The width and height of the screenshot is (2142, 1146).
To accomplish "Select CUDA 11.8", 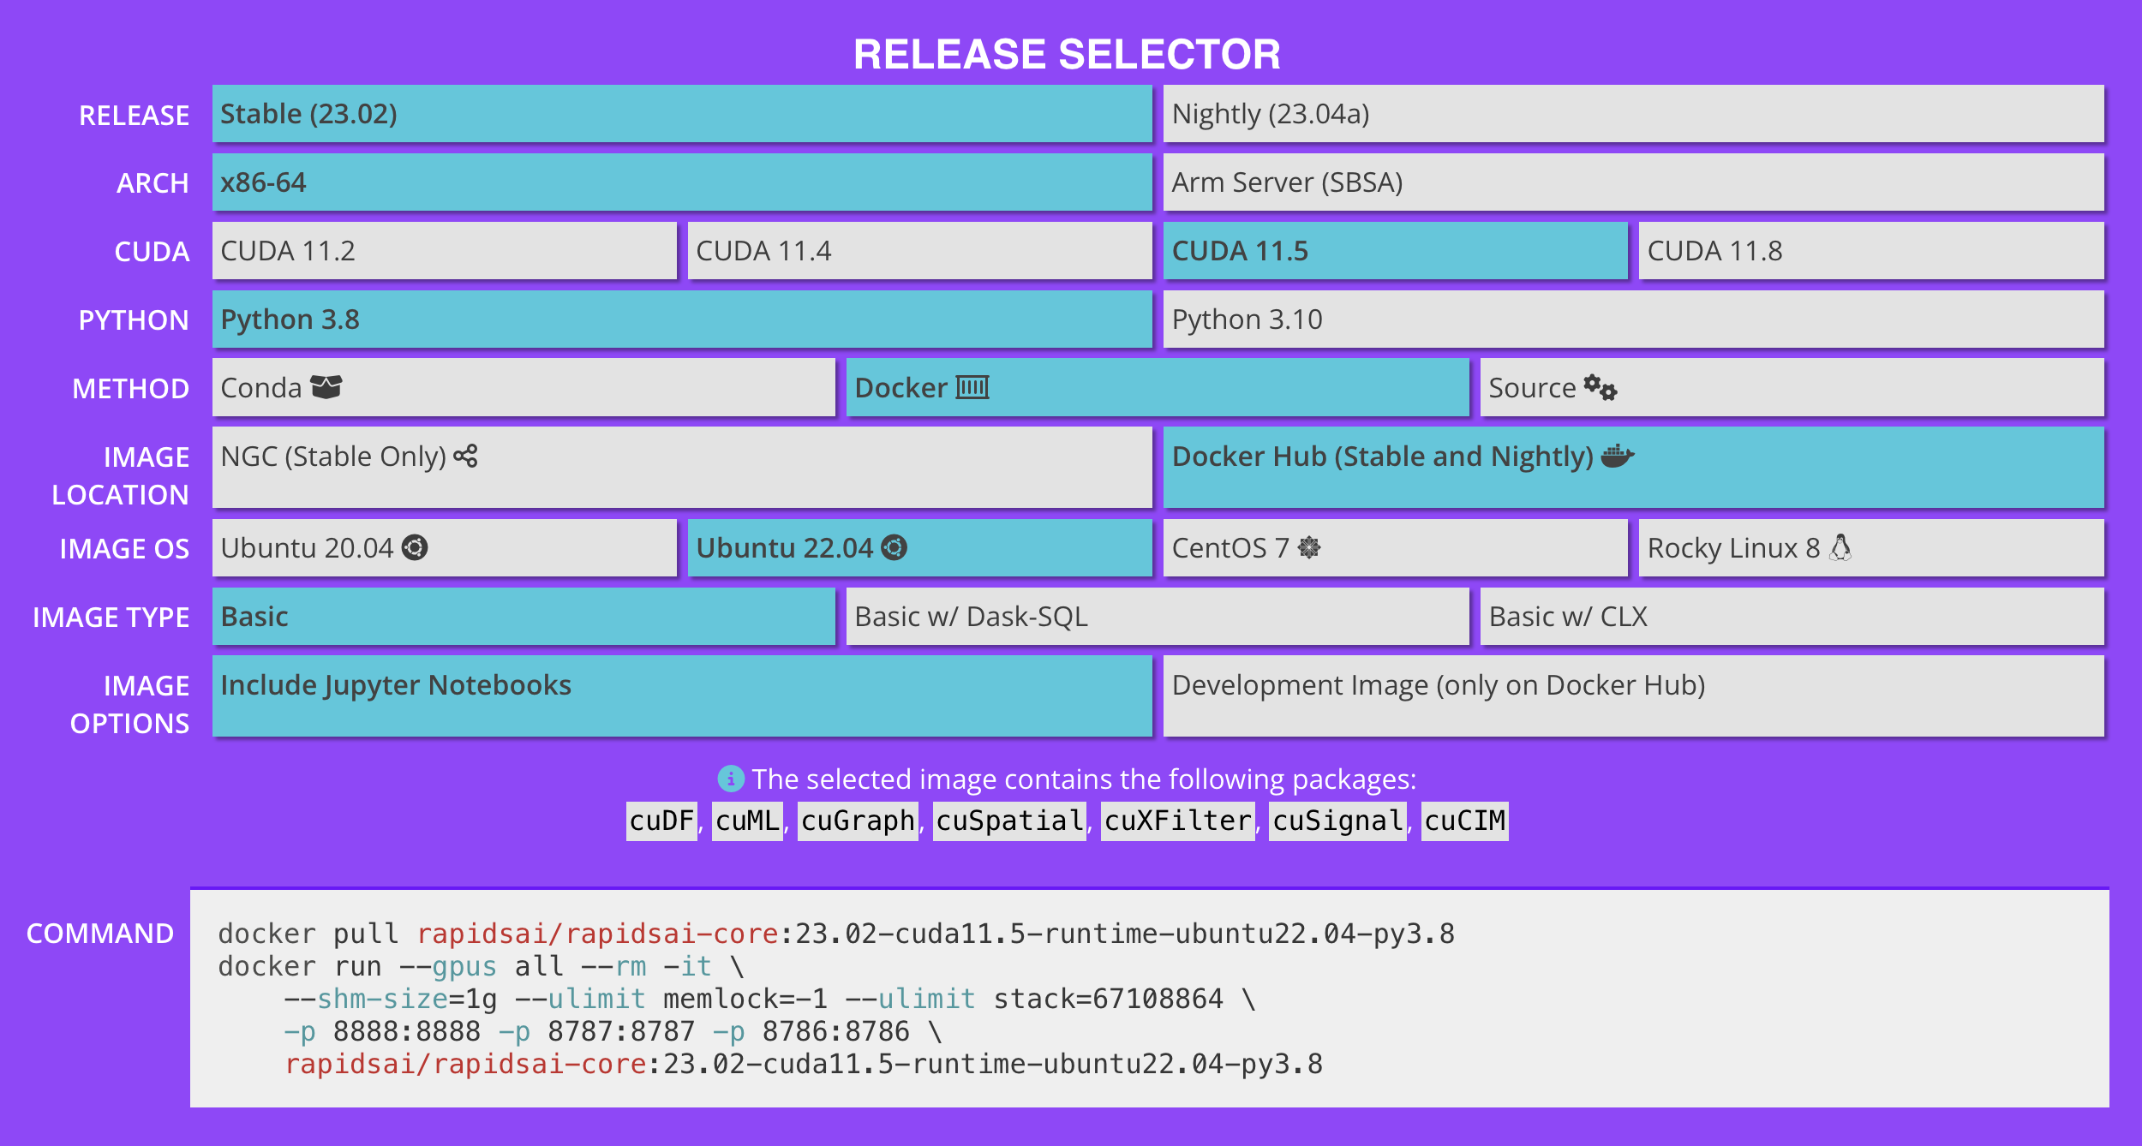I will [1870, 251].
